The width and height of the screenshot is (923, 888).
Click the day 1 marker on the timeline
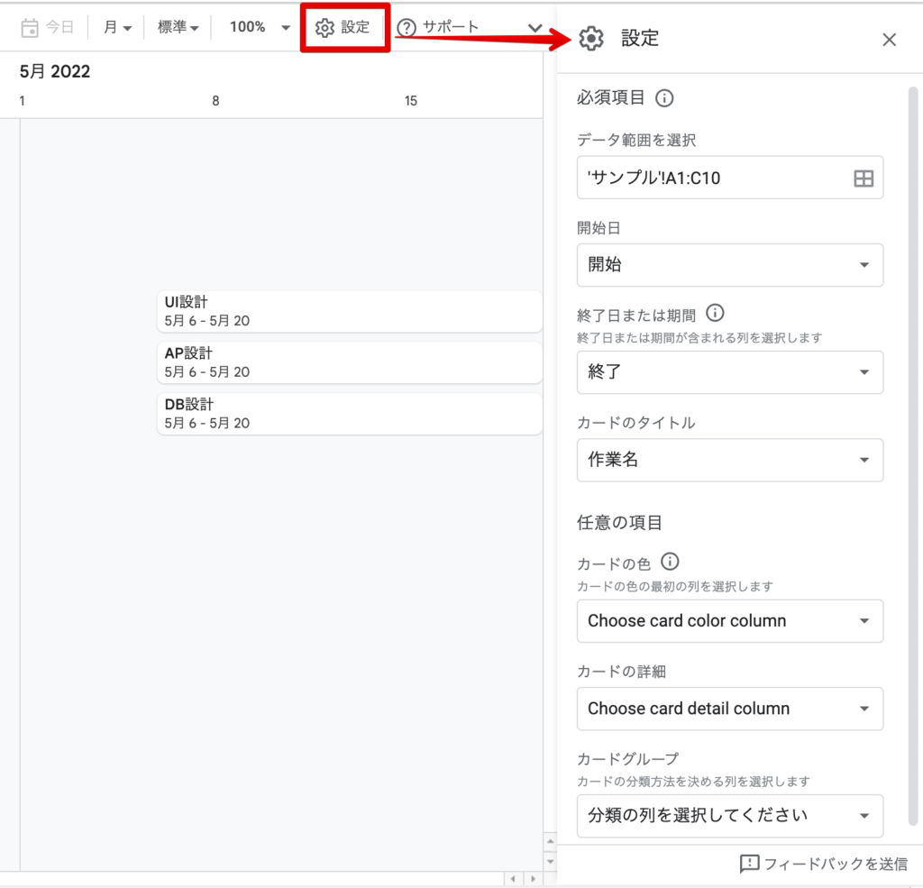pyautogui.click(x=22, y=101)
